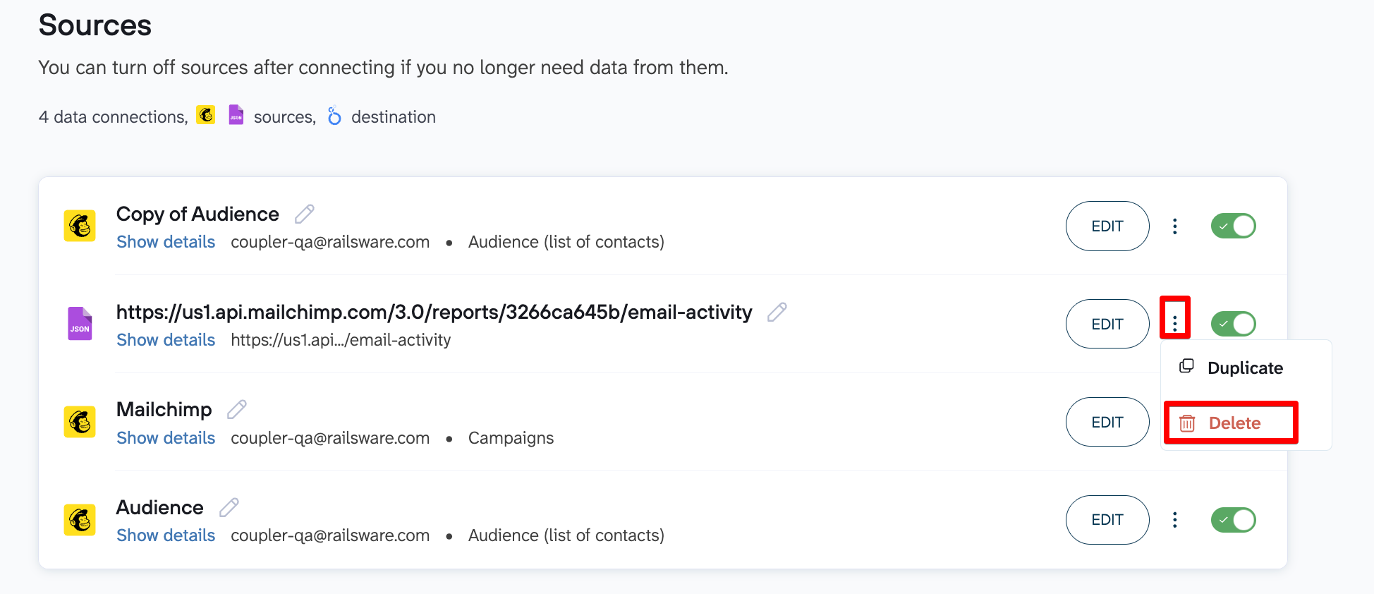
Task: Open three-dot menu for Copy of Audience
Action: coord(1174,226)
